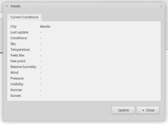This screenshot has height=124, width=168.
Task: Click the Sunrise label
Action: pos(16,90)
